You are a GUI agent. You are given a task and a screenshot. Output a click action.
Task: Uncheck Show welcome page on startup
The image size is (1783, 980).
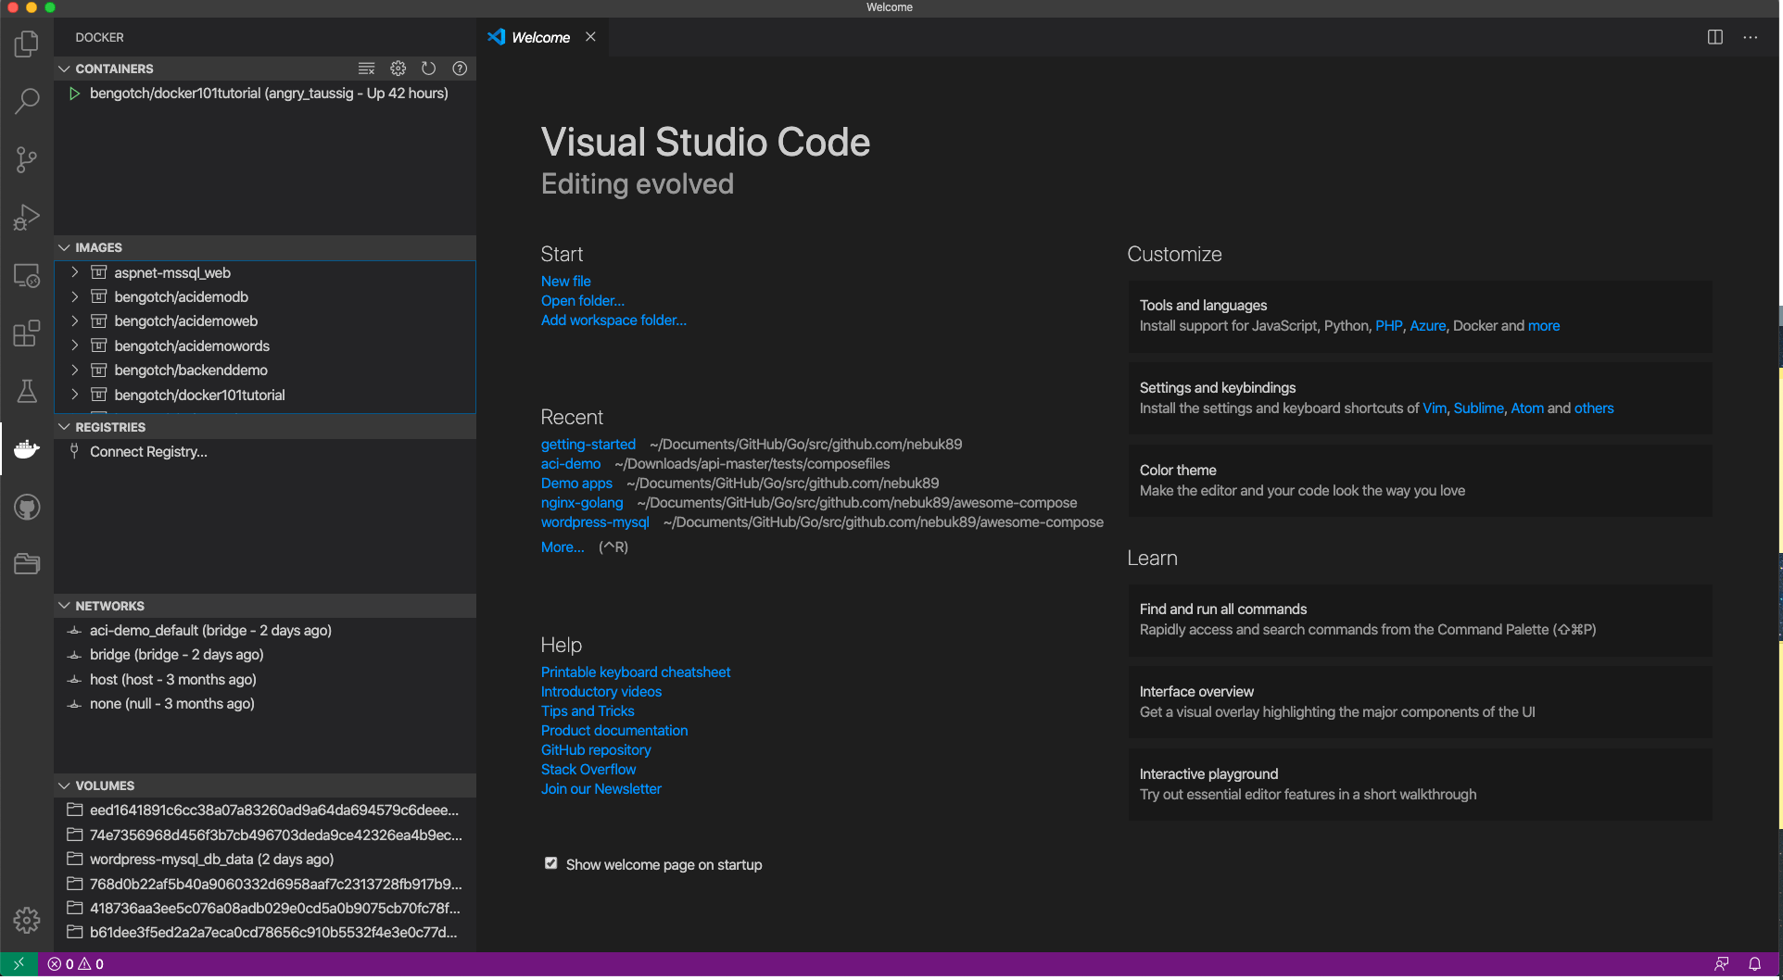(x=550, y=862)
